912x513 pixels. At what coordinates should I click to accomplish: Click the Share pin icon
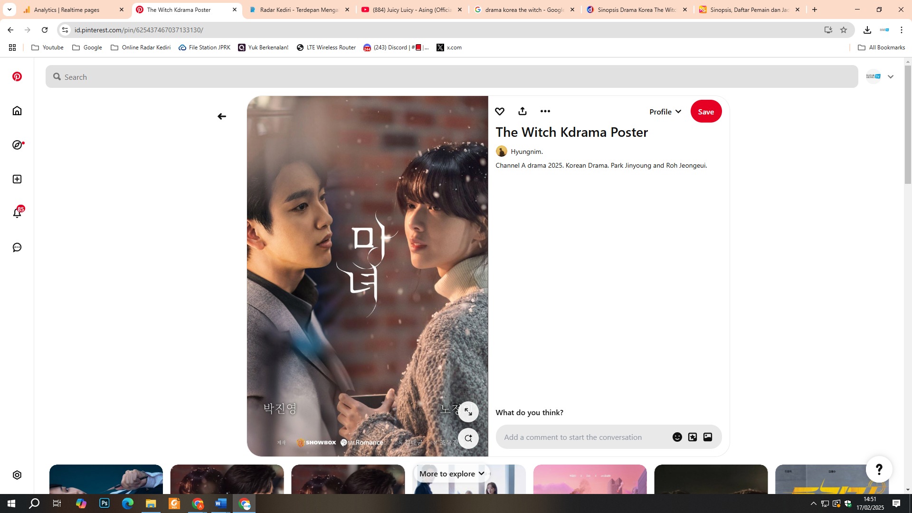(522, 111)
